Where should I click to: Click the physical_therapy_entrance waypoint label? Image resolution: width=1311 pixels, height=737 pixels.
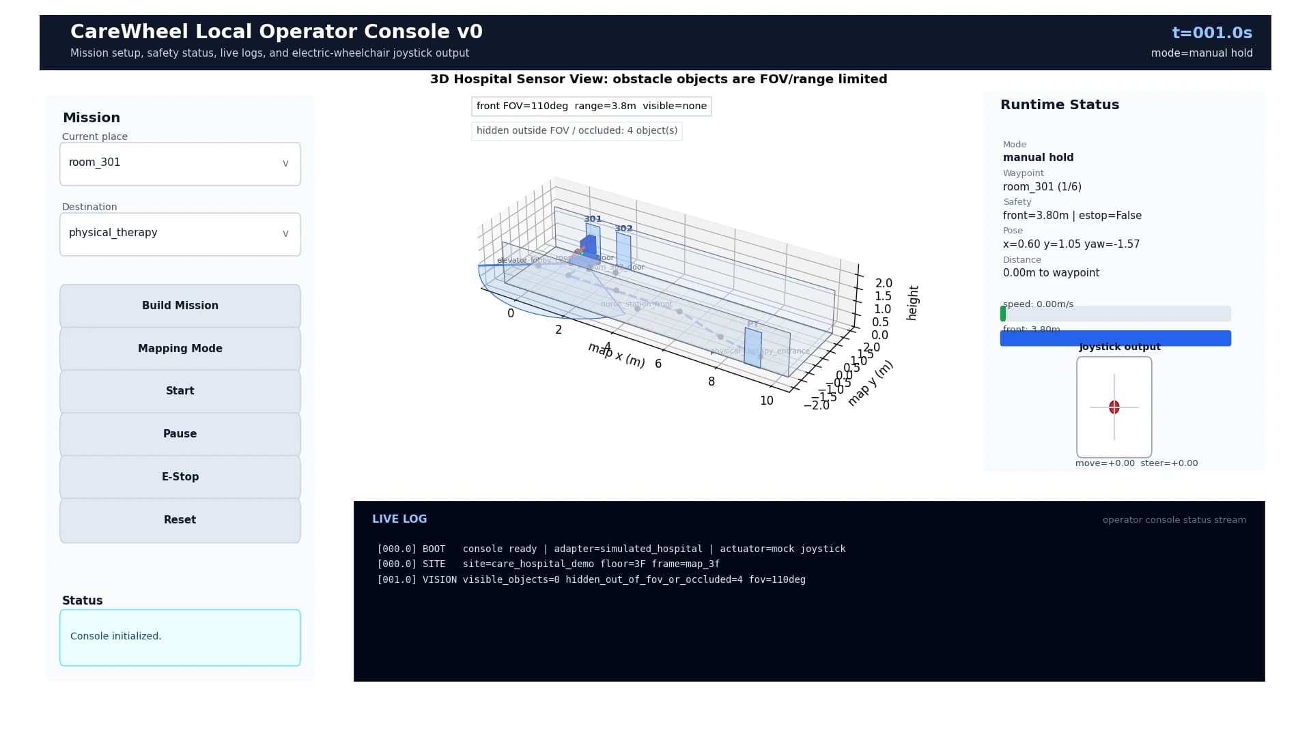pyautogui.click(x=760, y=351)
